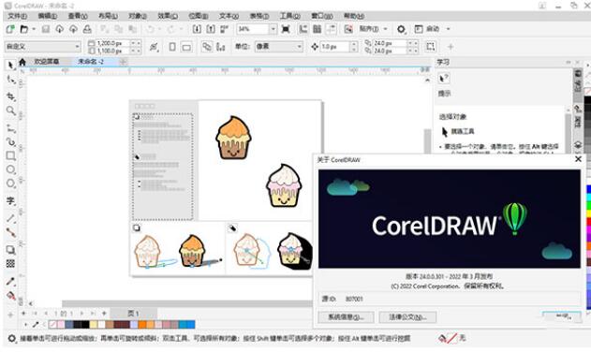Open the Undo history dropdown arrow
Viewport: 591px width, 352px height.
159,29
